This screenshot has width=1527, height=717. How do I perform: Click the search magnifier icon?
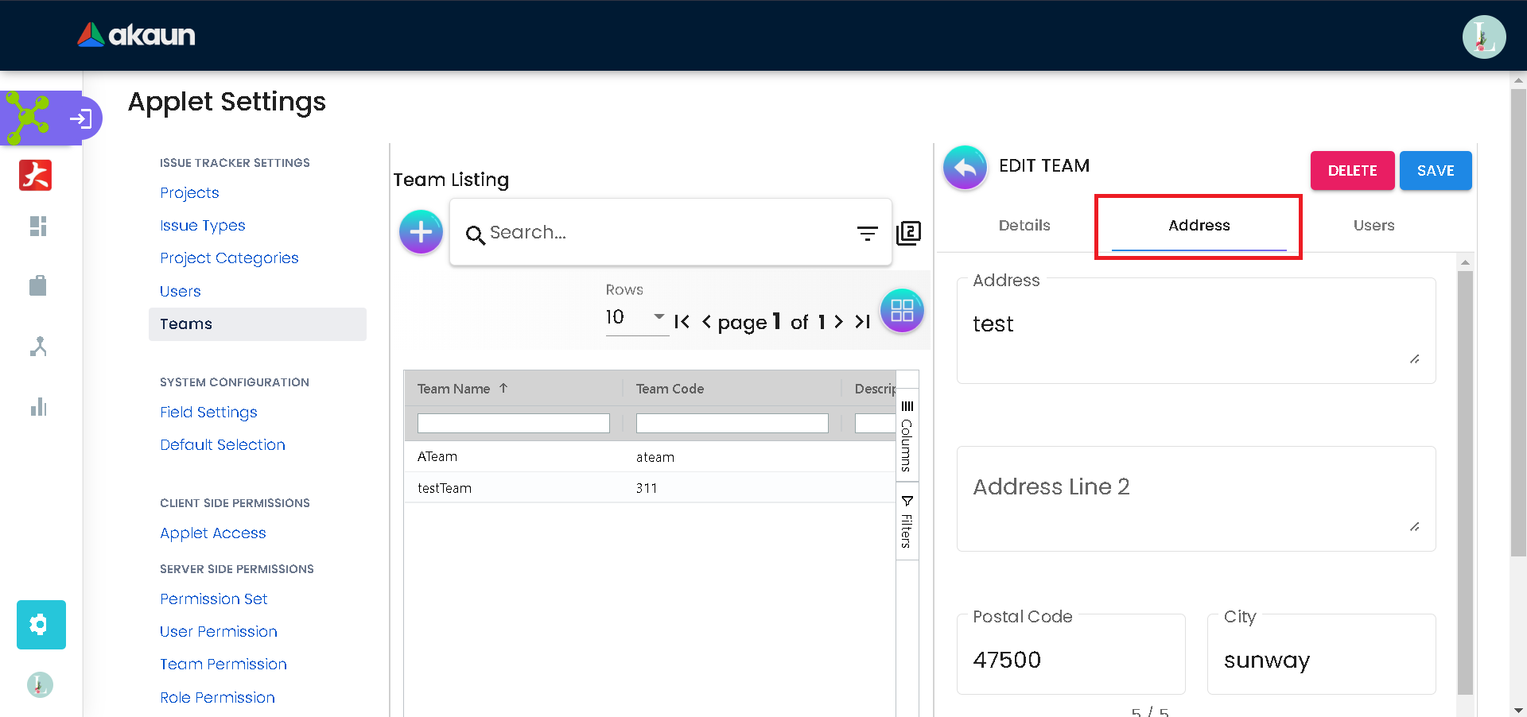(x=476, y=234)
